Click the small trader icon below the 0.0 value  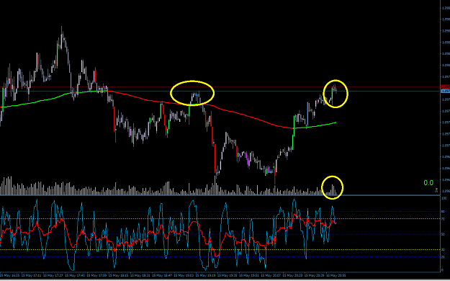(436, 190)
